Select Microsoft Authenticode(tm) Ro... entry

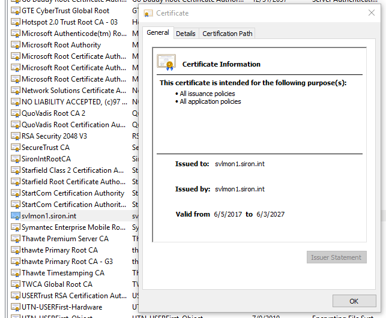tap(74, 34)
